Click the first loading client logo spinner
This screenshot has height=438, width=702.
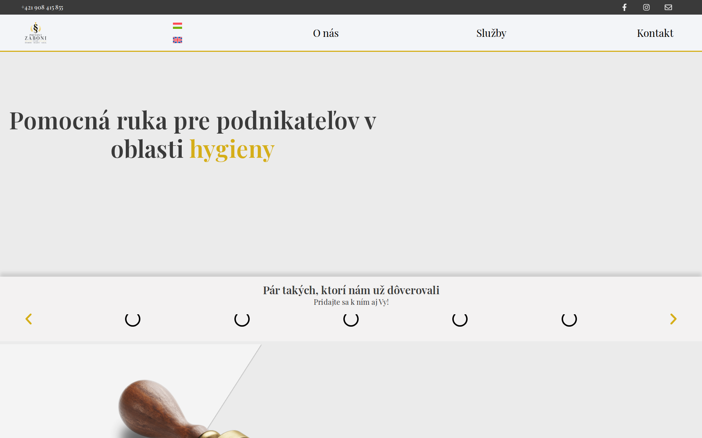132,319
